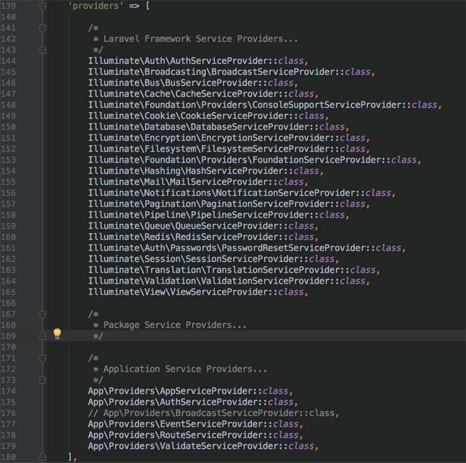The width and height of the screenshot is (466, 463).
Task: Click the yellow lightbulb intention icon
Action: click(57, 334)
